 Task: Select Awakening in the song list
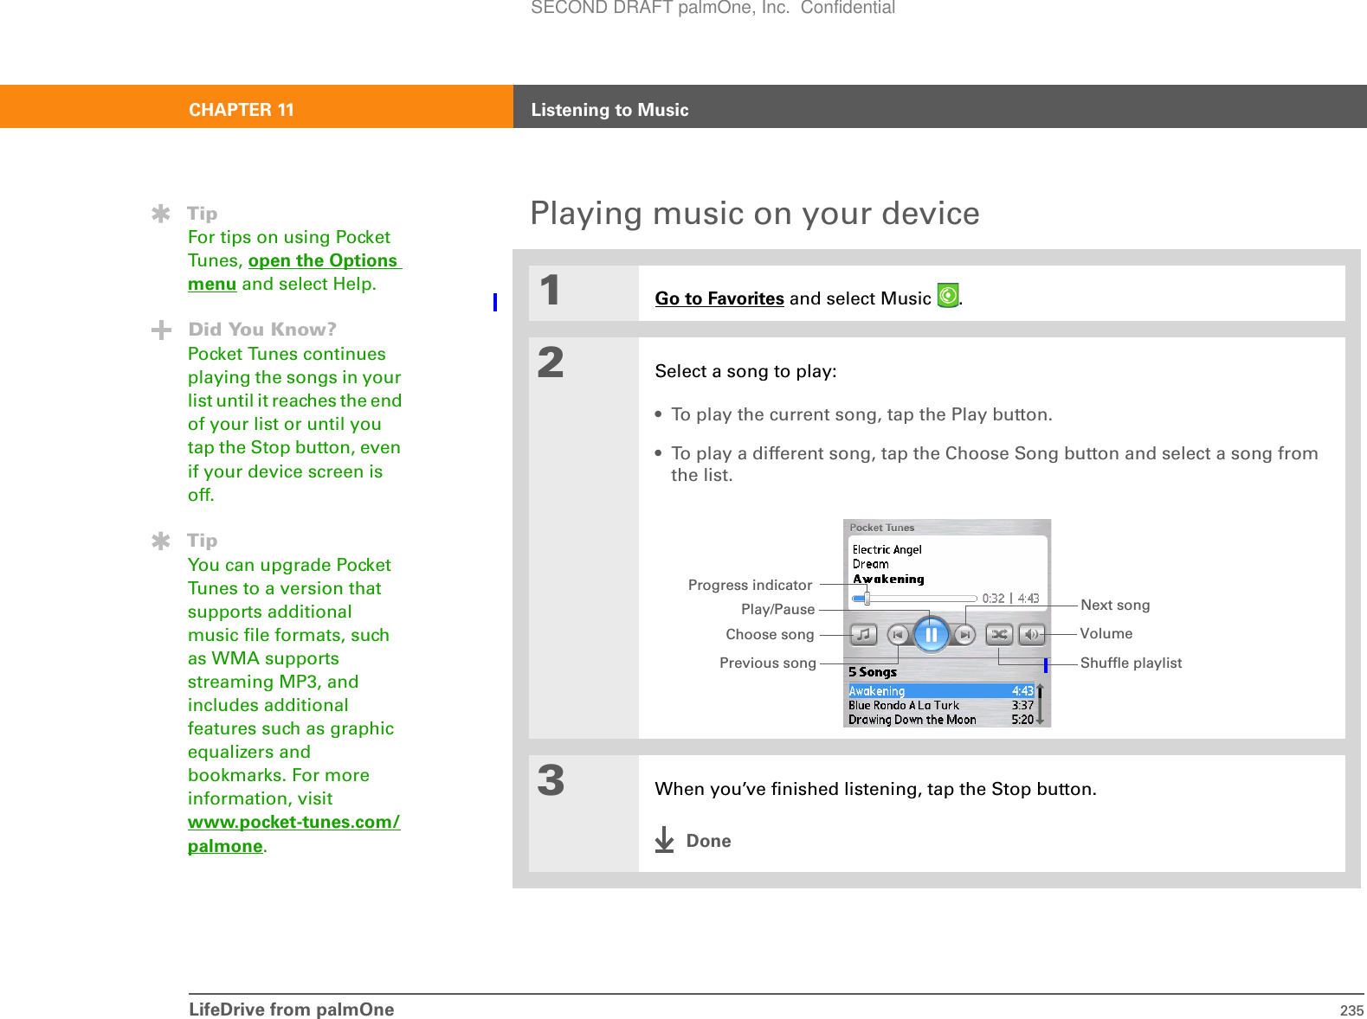click(941, 690)
